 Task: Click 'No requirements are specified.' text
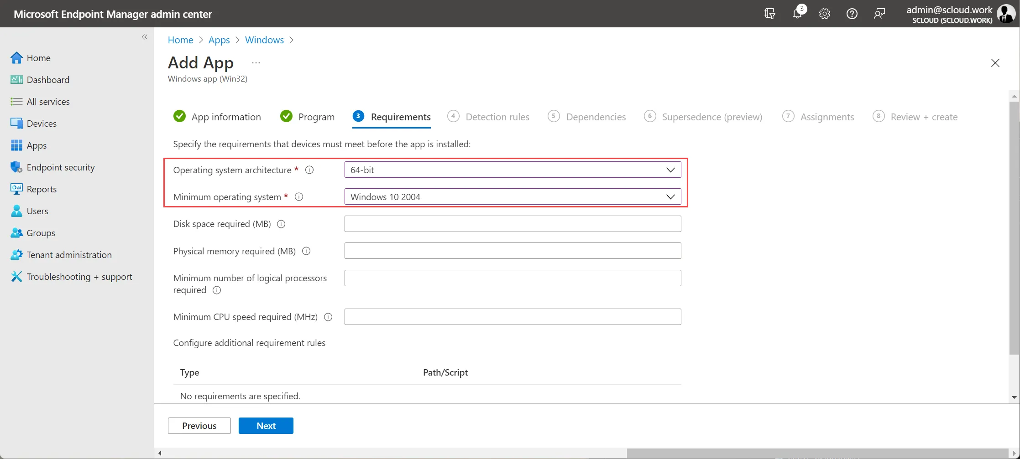click(240, 396)
